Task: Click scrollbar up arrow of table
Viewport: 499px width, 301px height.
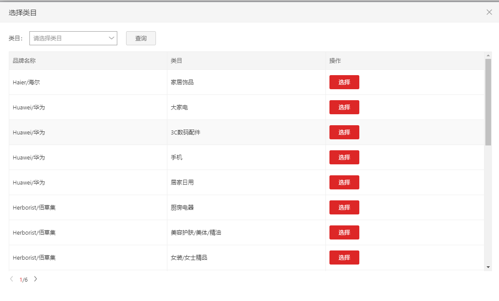Action: (488, 55)
